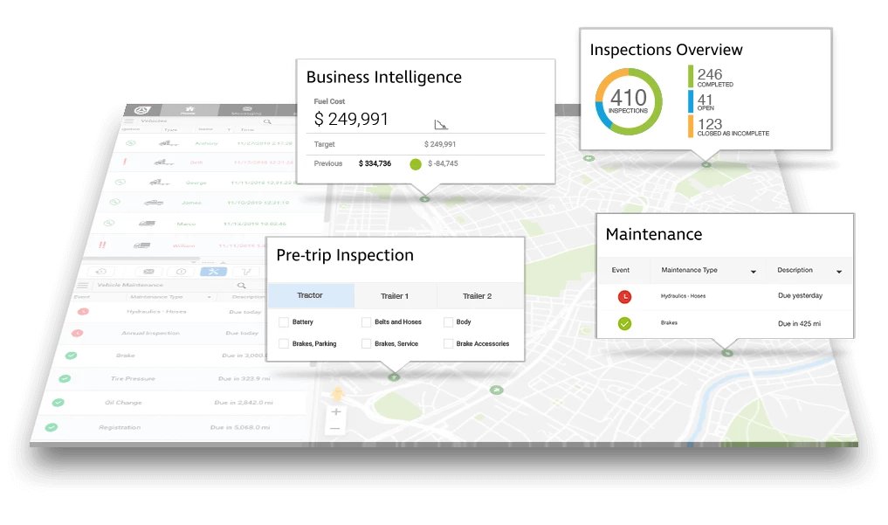Click the Name column filter icon in Vehicles list

(230, 130)
